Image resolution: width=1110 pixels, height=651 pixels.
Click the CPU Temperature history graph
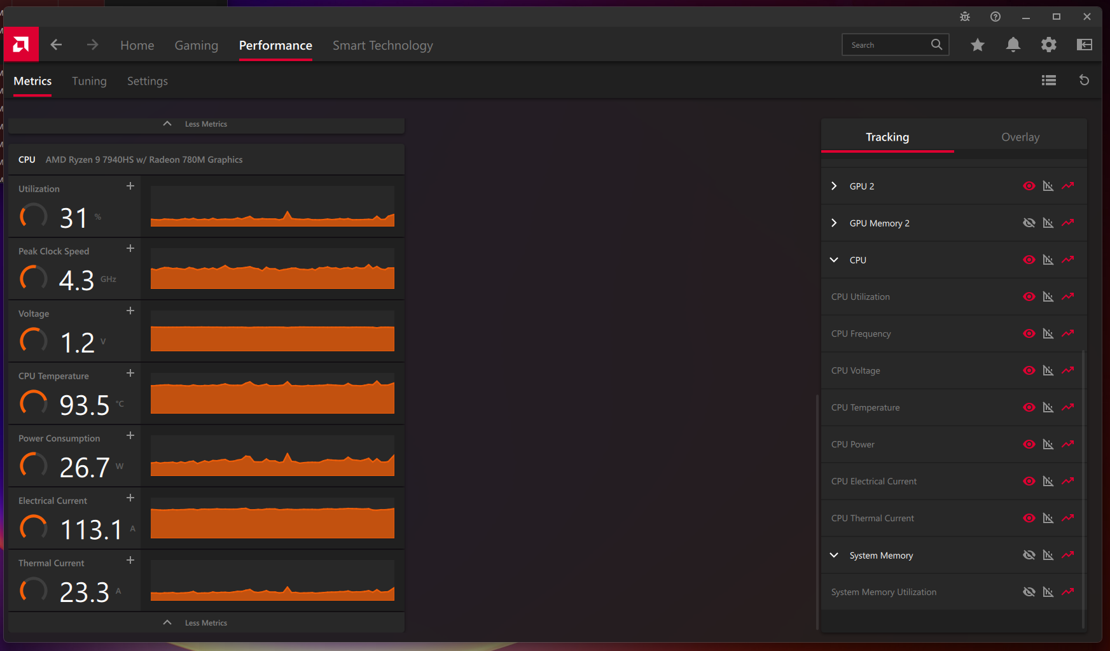click(x=272, y=393)
